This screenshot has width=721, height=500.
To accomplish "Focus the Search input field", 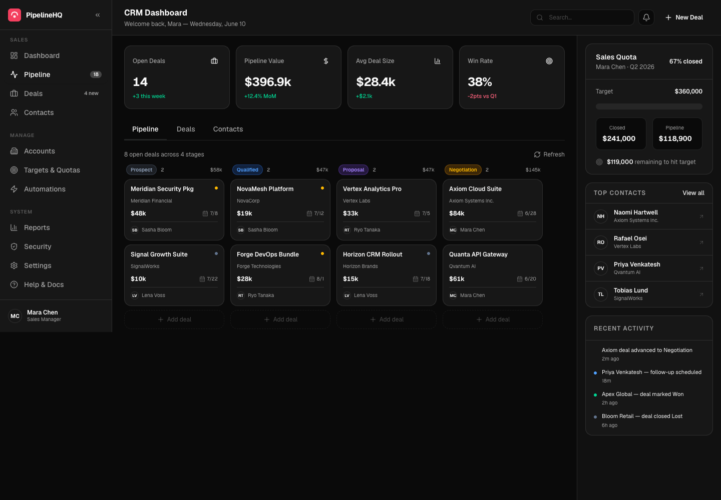I will point(582,17).
